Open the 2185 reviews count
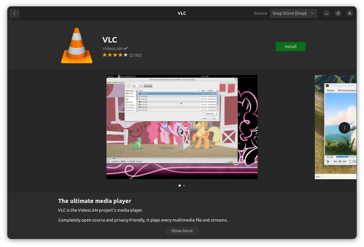Image resolution: width=364 pixels, height=247 pixels. 135,55
